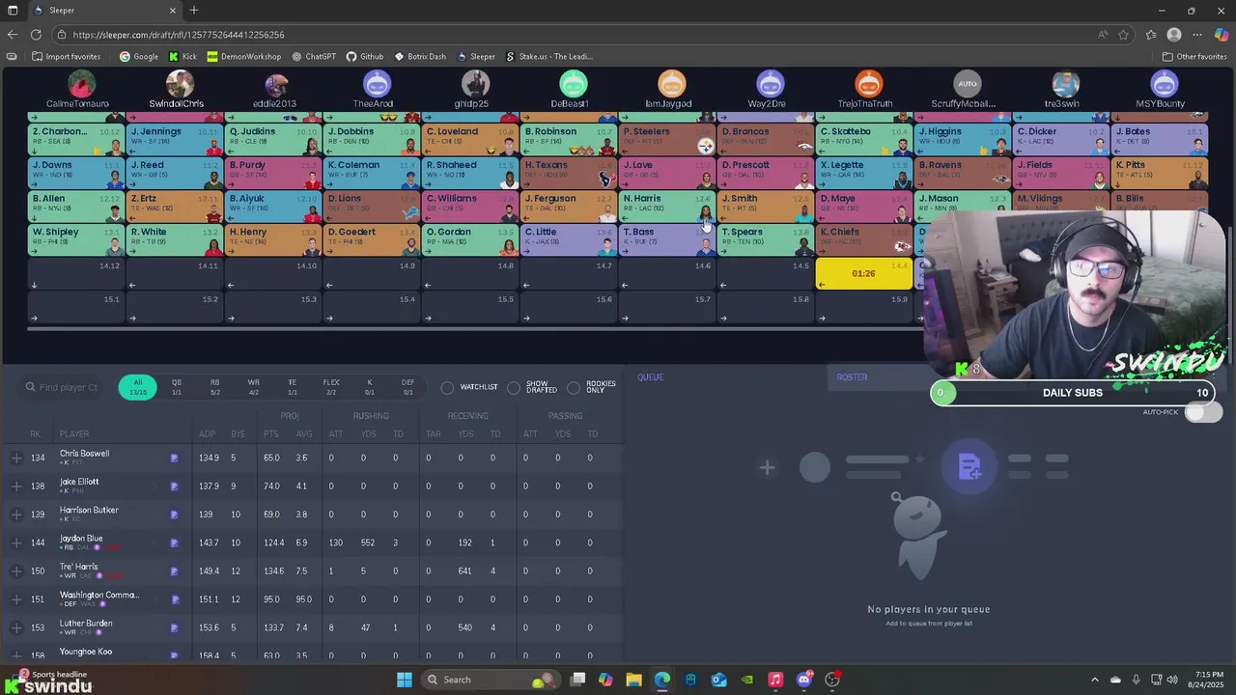Screen dimensions: 1236x695
Task: Toggle Rookies Only filter
Action: coord(574,387)
